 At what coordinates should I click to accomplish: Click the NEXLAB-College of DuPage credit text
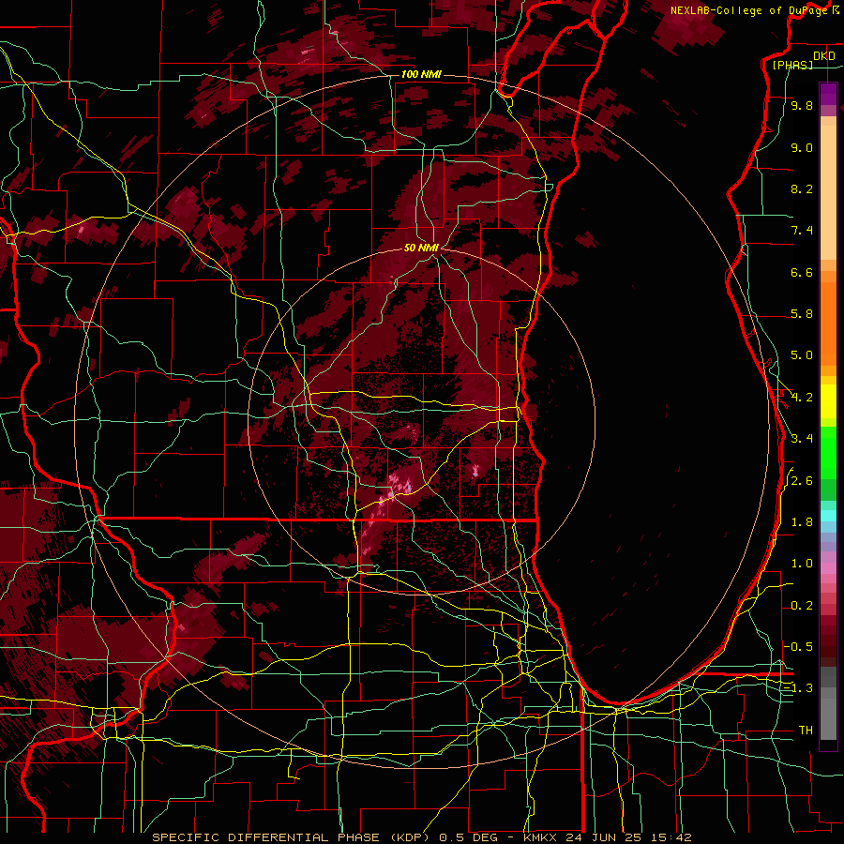pyautogui.click(x=748, y=10)
